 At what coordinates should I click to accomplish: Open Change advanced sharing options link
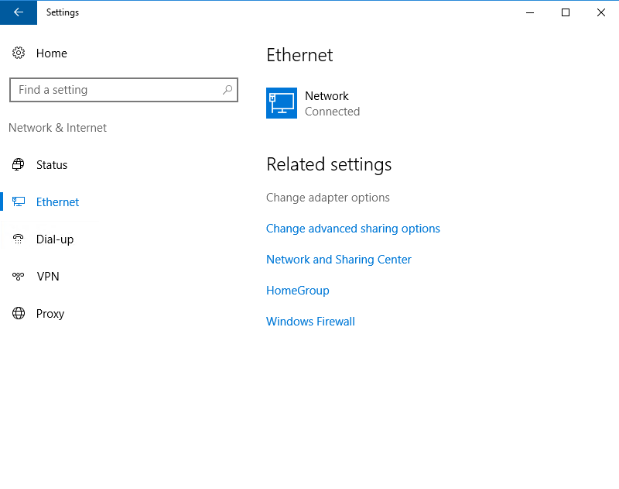click(x=353, y=229)
